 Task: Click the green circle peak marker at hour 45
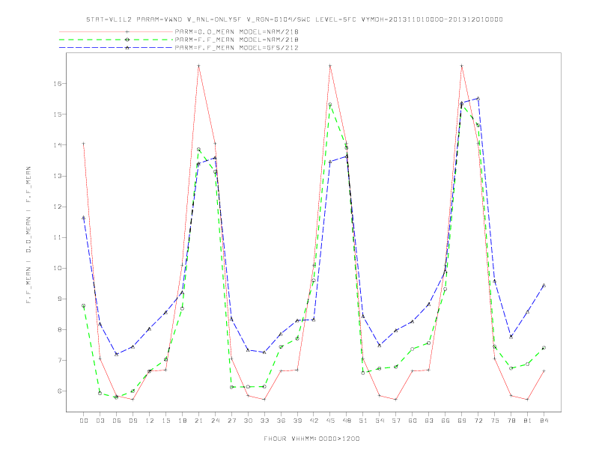click(x=330, y=104)
